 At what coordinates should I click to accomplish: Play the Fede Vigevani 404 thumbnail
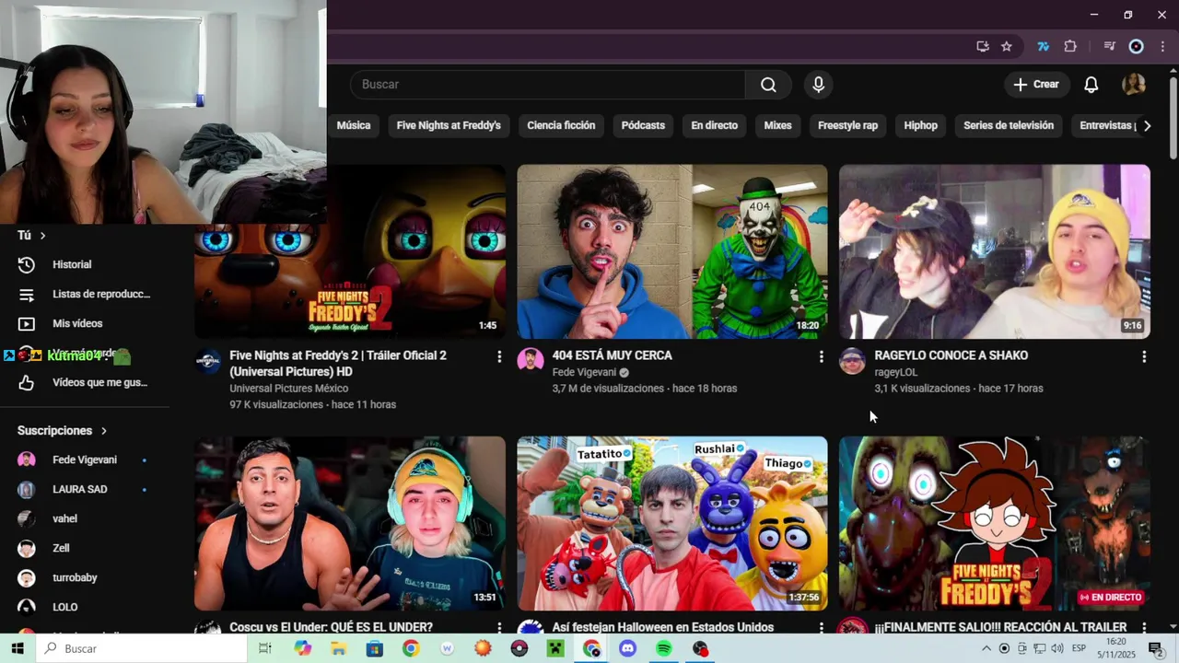(x=672, y=251)
